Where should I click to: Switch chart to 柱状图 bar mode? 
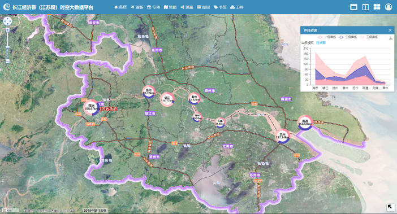[x=321, y=43]
